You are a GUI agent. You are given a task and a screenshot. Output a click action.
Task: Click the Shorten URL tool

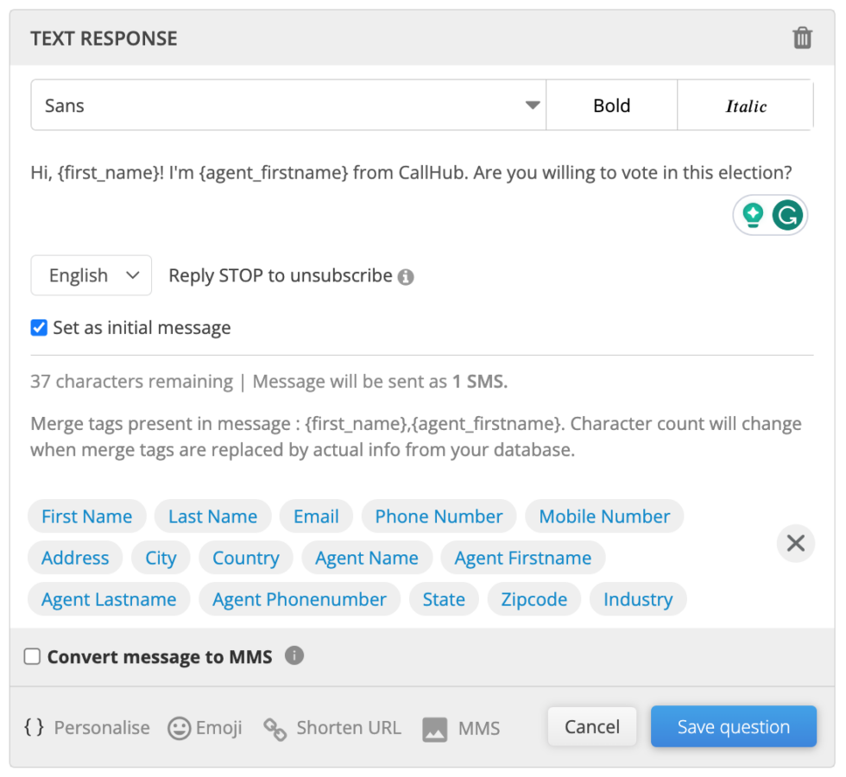pos(332,728)
